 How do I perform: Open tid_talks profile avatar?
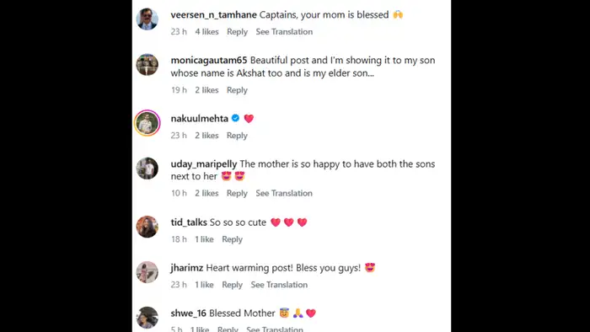pos(147,227)
